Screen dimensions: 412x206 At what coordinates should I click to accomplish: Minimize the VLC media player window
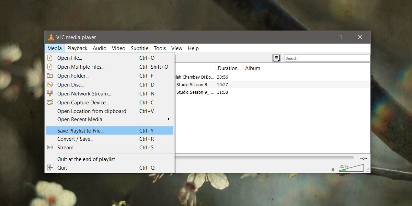coord(320,37)
